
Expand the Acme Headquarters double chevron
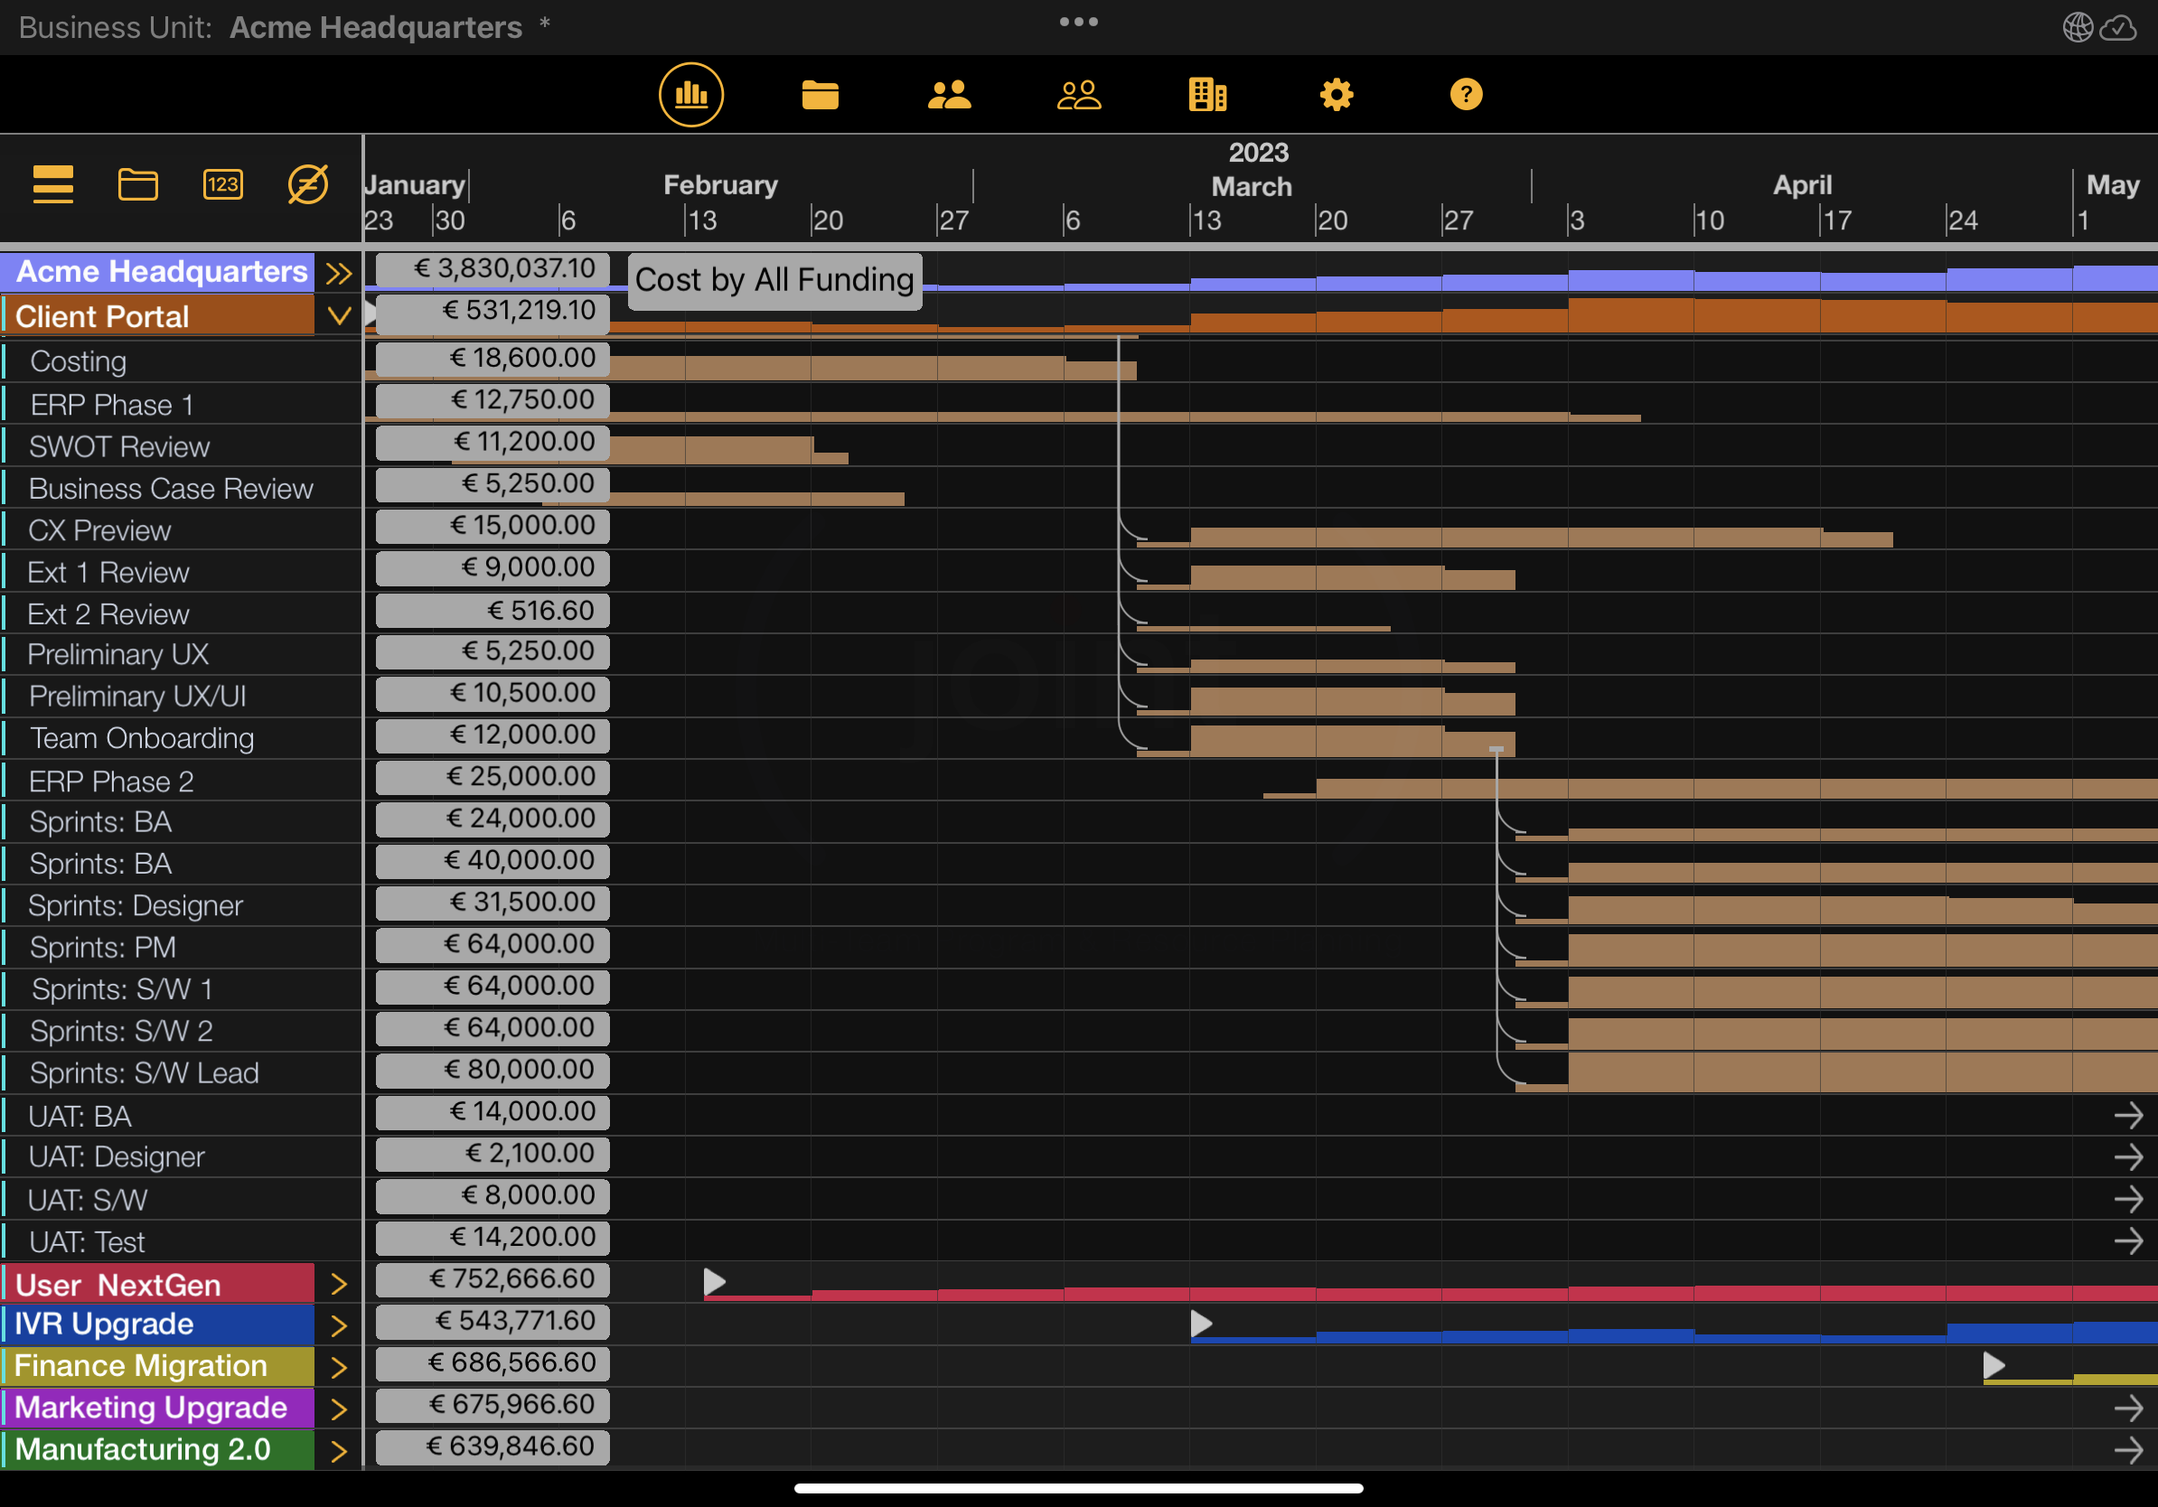tap(338, 274)
